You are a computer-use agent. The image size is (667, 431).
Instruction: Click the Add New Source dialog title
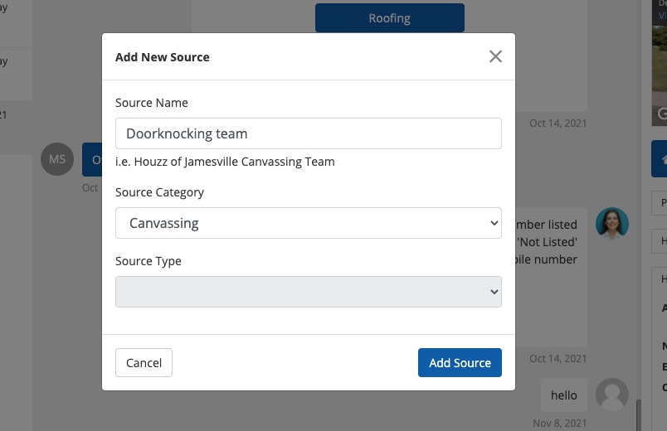pyautogui.click(x=163, y=57)
